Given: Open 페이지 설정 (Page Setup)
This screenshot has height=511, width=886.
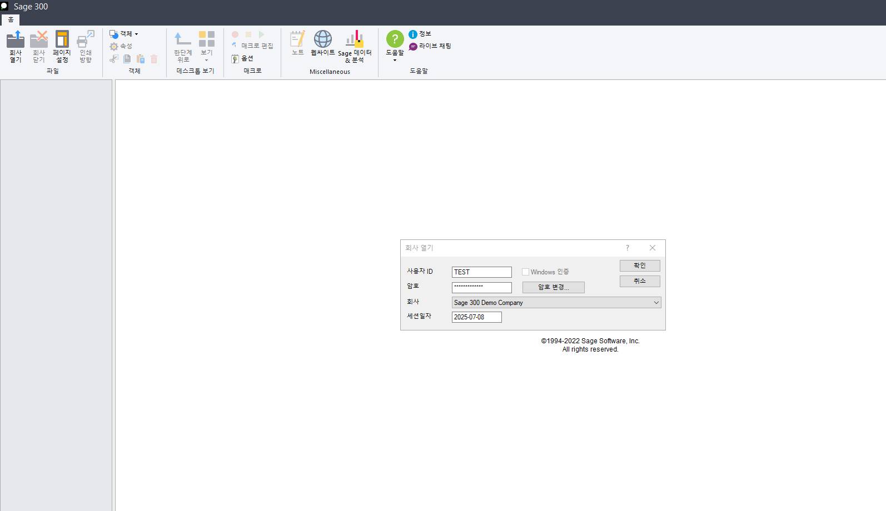Looking at the screenshot, I should pyautogui.click(x=62, y=47).
